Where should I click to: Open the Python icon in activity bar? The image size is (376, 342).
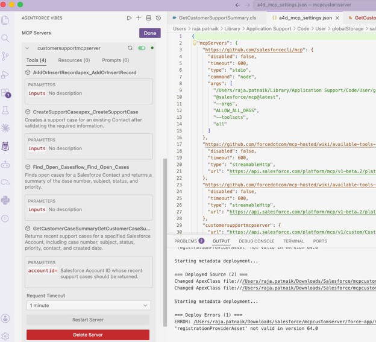point(5,200)
